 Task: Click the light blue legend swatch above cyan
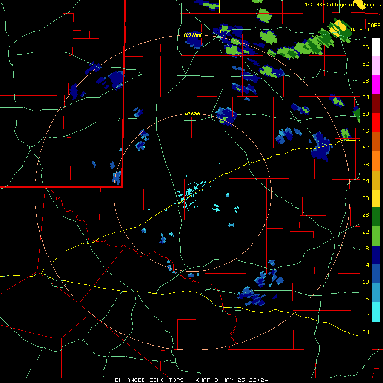click(x=376, y=293)
